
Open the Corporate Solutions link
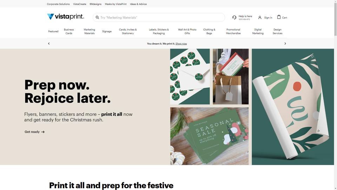[58, 4]
